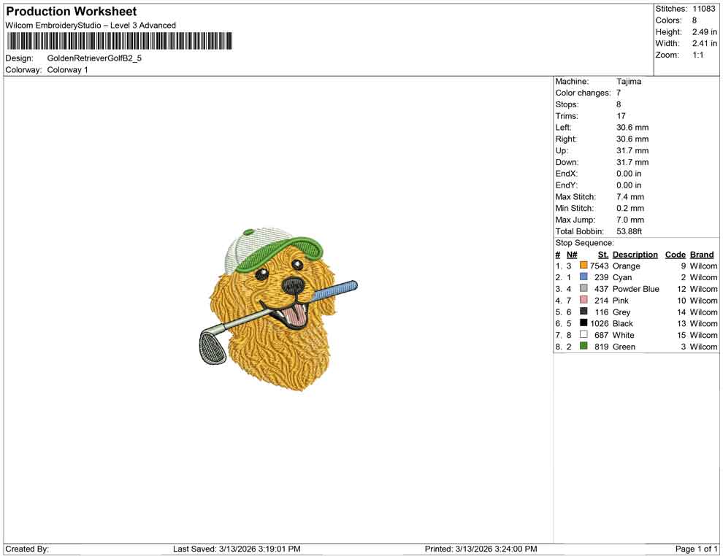
Task: Click the Width value '2.41 in'
Action: coord(704,43)
